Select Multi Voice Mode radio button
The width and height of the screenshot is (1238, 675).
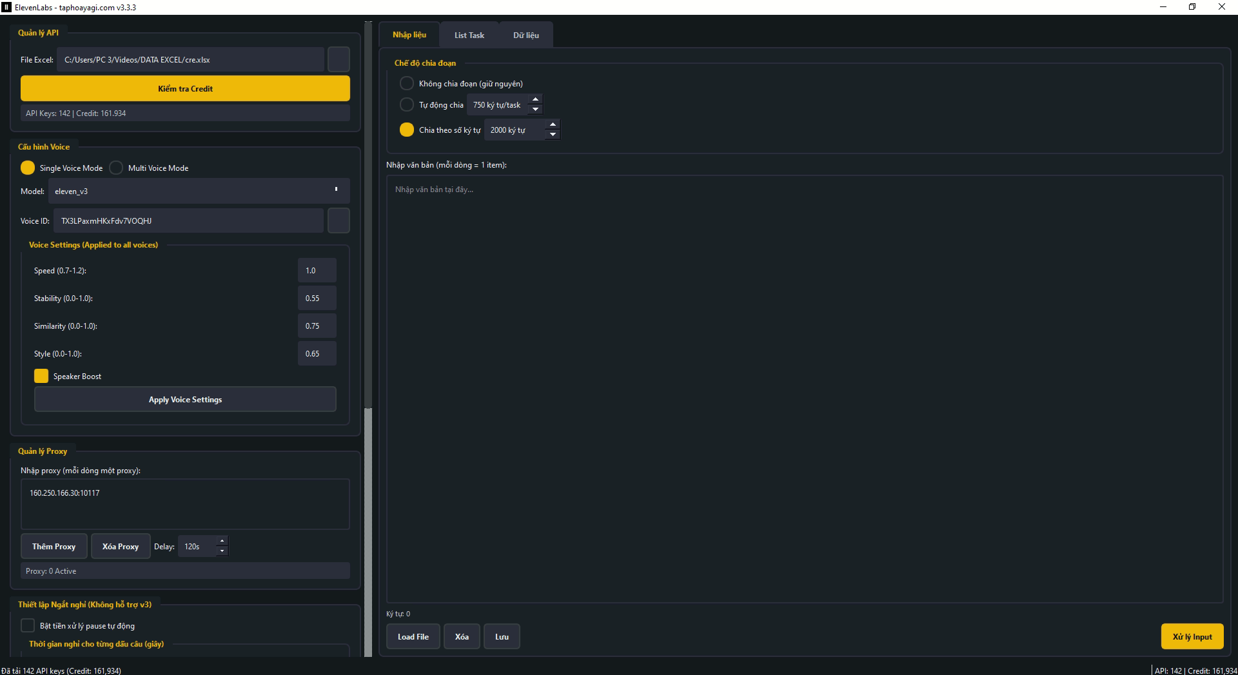(116, 168)
